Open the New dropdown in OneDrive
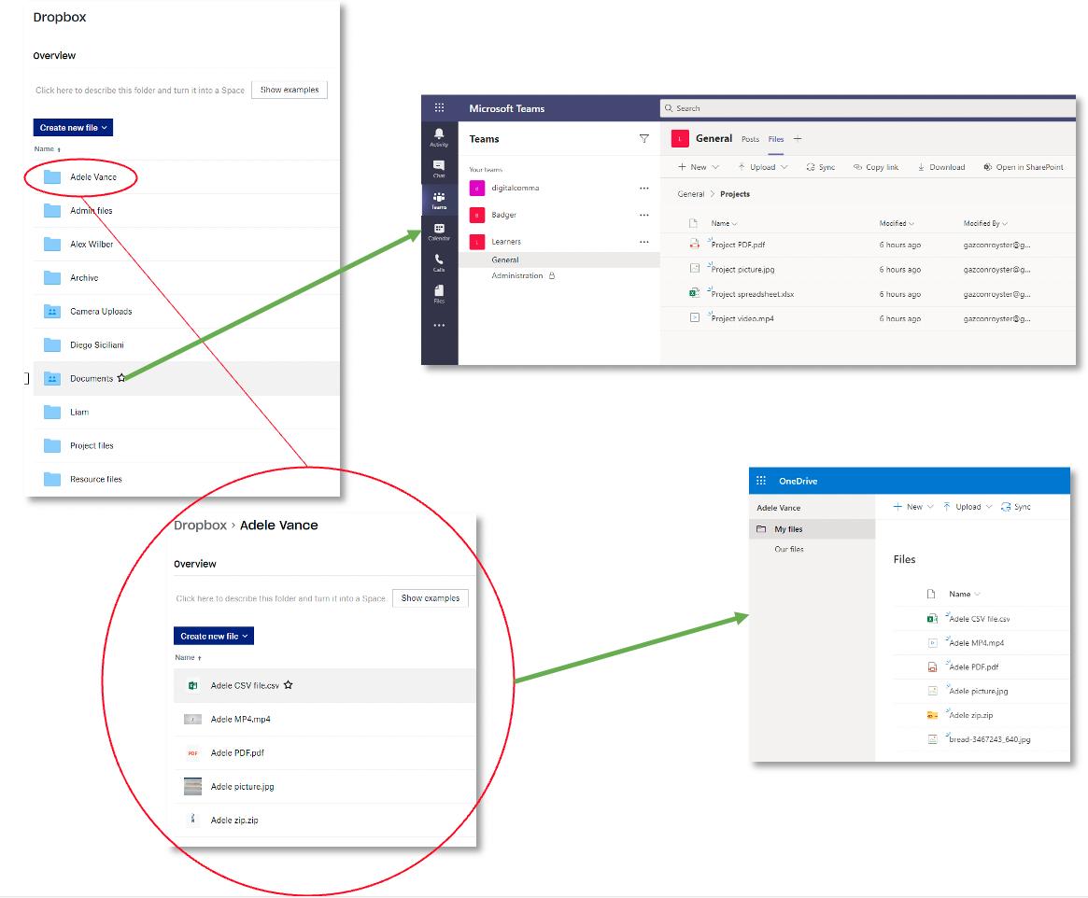The height and width of the screenshot is (898, 1088). click(913, 507)
